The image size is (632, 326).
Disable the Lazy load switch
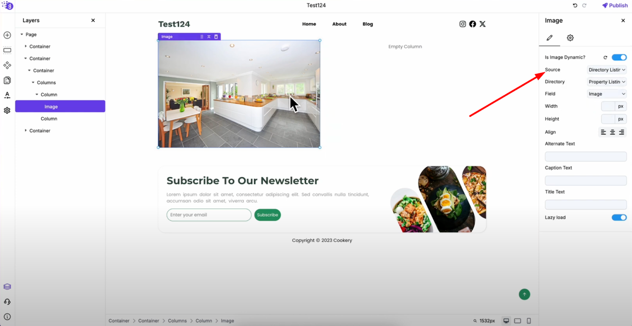pyautogui.click(x=619, y=217)
